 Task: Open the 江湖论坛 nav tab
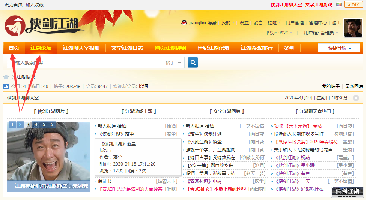41,48
